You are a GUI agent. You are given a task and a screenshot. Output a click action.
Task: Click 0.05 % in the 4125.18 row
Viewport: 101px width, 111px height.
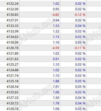(80, 81)
